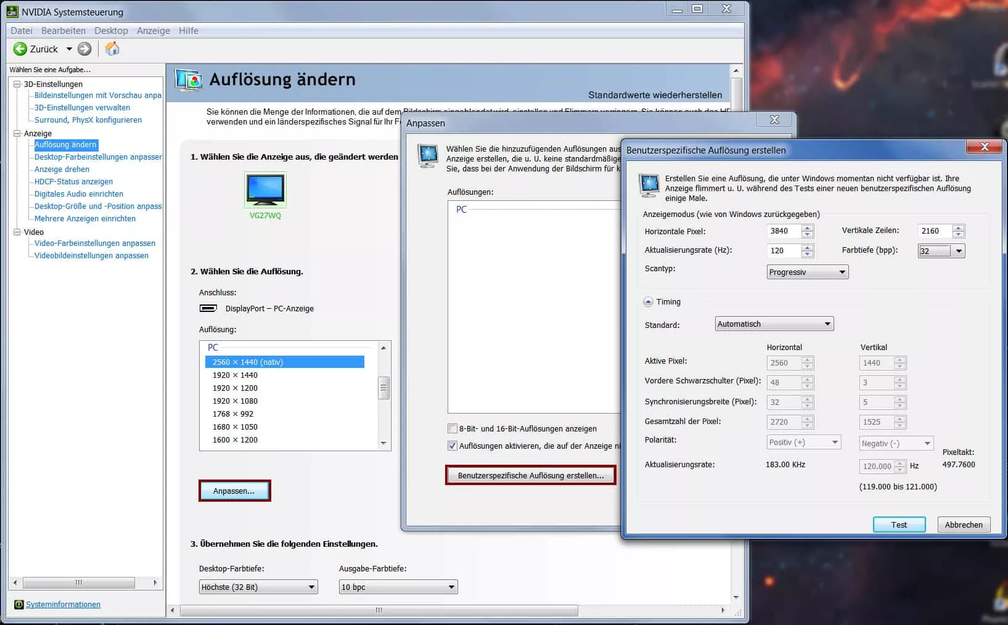
Task: Open the Desktop-Farbtiefe dropdown
Action: click(258, 587)
